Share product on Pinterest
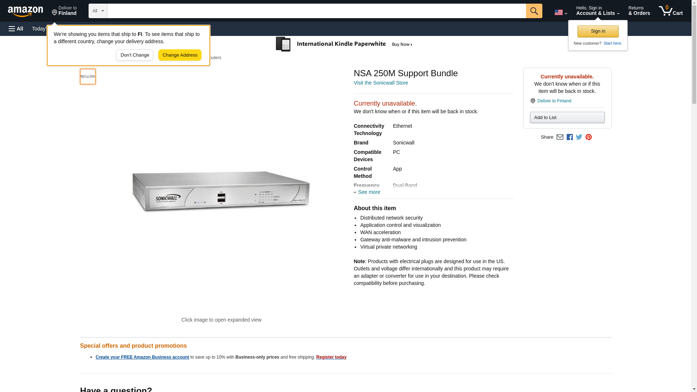 (588, 137)
